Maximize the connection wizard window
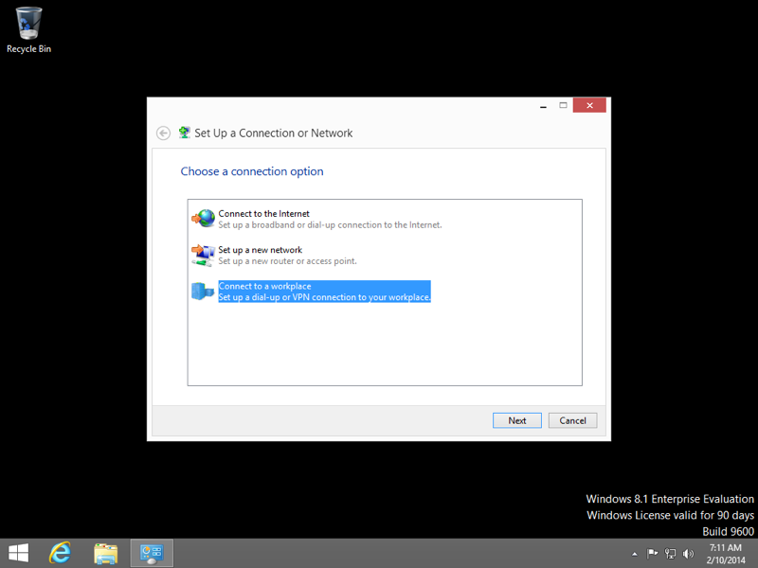The height and width of the screenshot is (568, 758). pyautogui.click(x=563, y=105)
